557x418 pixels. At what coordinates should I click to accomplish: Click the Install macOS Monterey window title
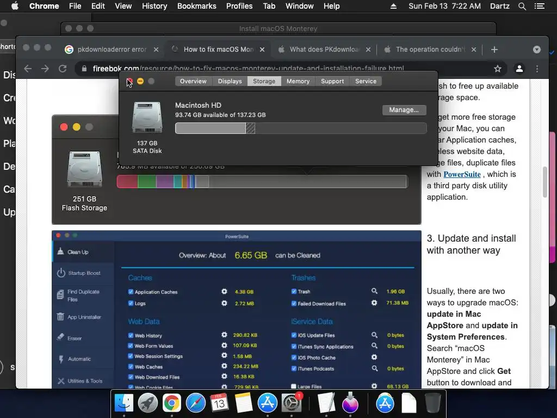(278, 28)
